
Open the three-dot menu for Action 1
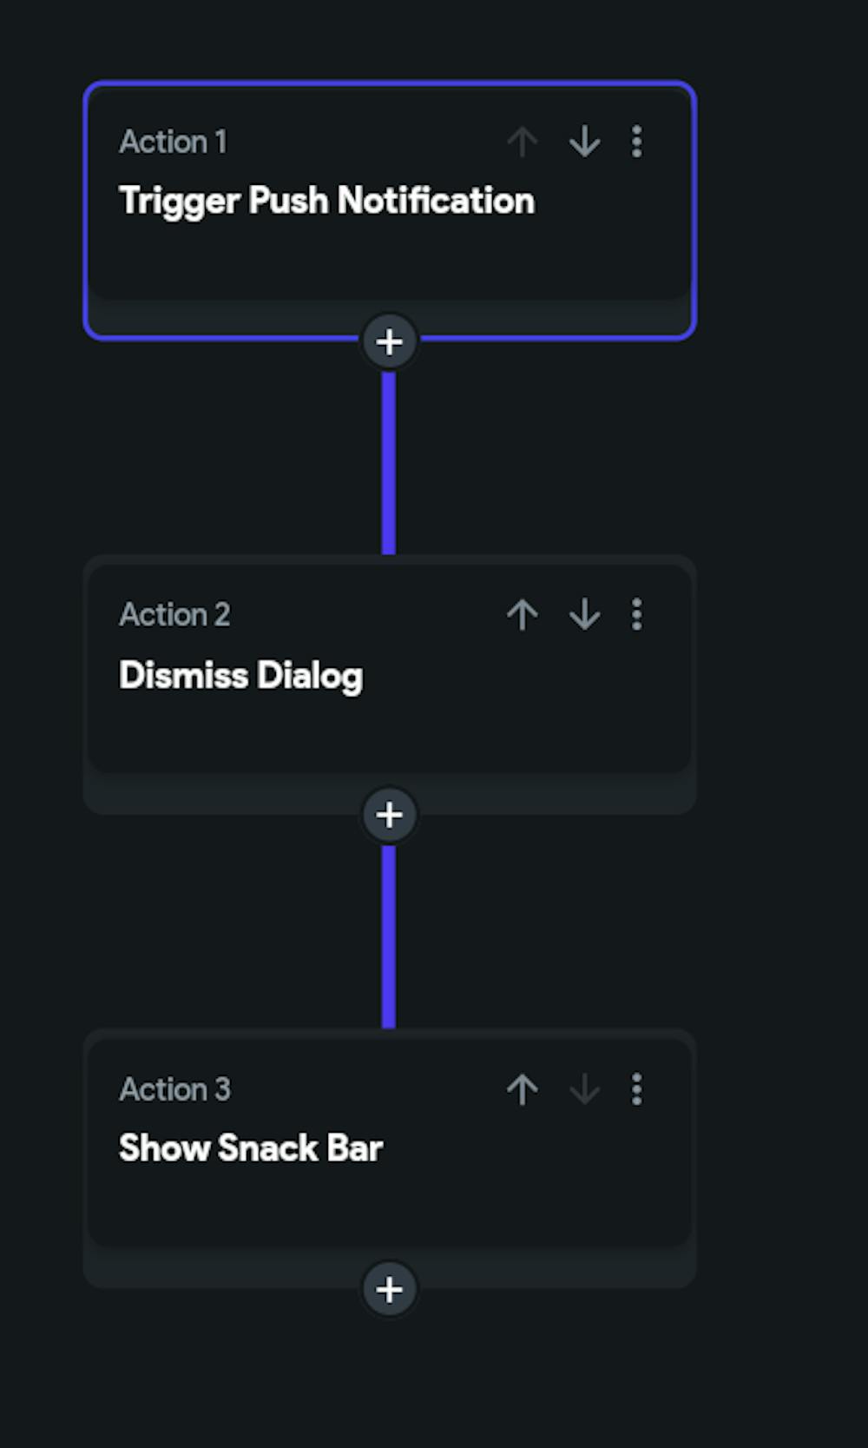point(636,142)
